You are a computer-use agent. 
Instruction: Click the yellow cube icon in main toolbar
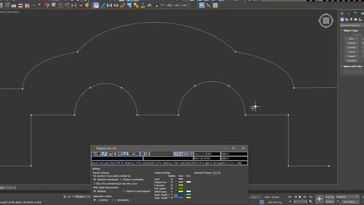87,5
